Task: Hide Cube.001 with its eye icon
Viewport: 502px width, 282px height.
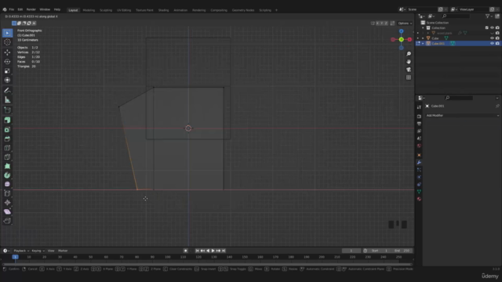Action: coord(492,44)
